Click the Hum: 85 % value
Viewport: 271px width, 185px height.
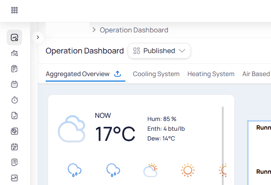[x=162, y=119]
